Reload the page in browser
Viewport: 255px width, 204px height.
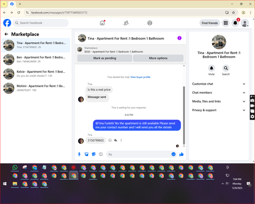coord(19,13)
